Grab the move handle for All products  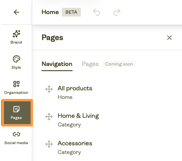pos(49,89)
